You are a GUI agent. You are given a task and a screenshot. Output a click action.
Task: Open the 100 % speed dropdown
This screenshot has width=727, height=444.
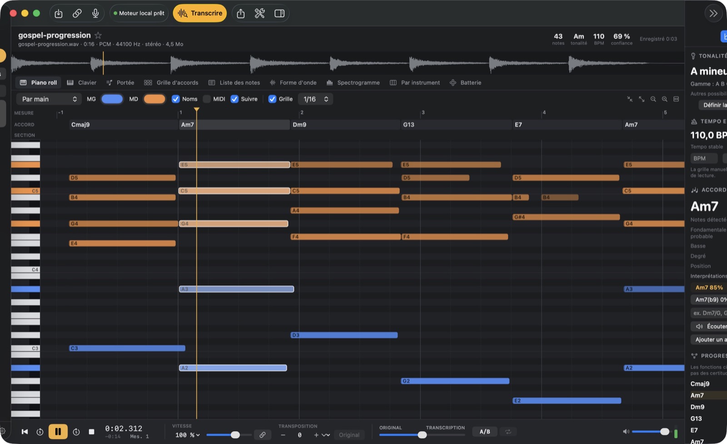(x=188, y=435)
